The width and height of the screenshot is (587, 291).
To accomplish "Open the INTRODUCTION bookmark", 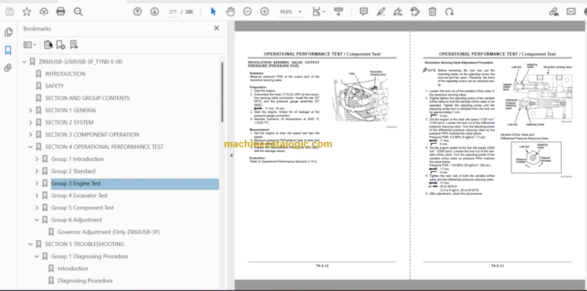I will pos(65,73).
